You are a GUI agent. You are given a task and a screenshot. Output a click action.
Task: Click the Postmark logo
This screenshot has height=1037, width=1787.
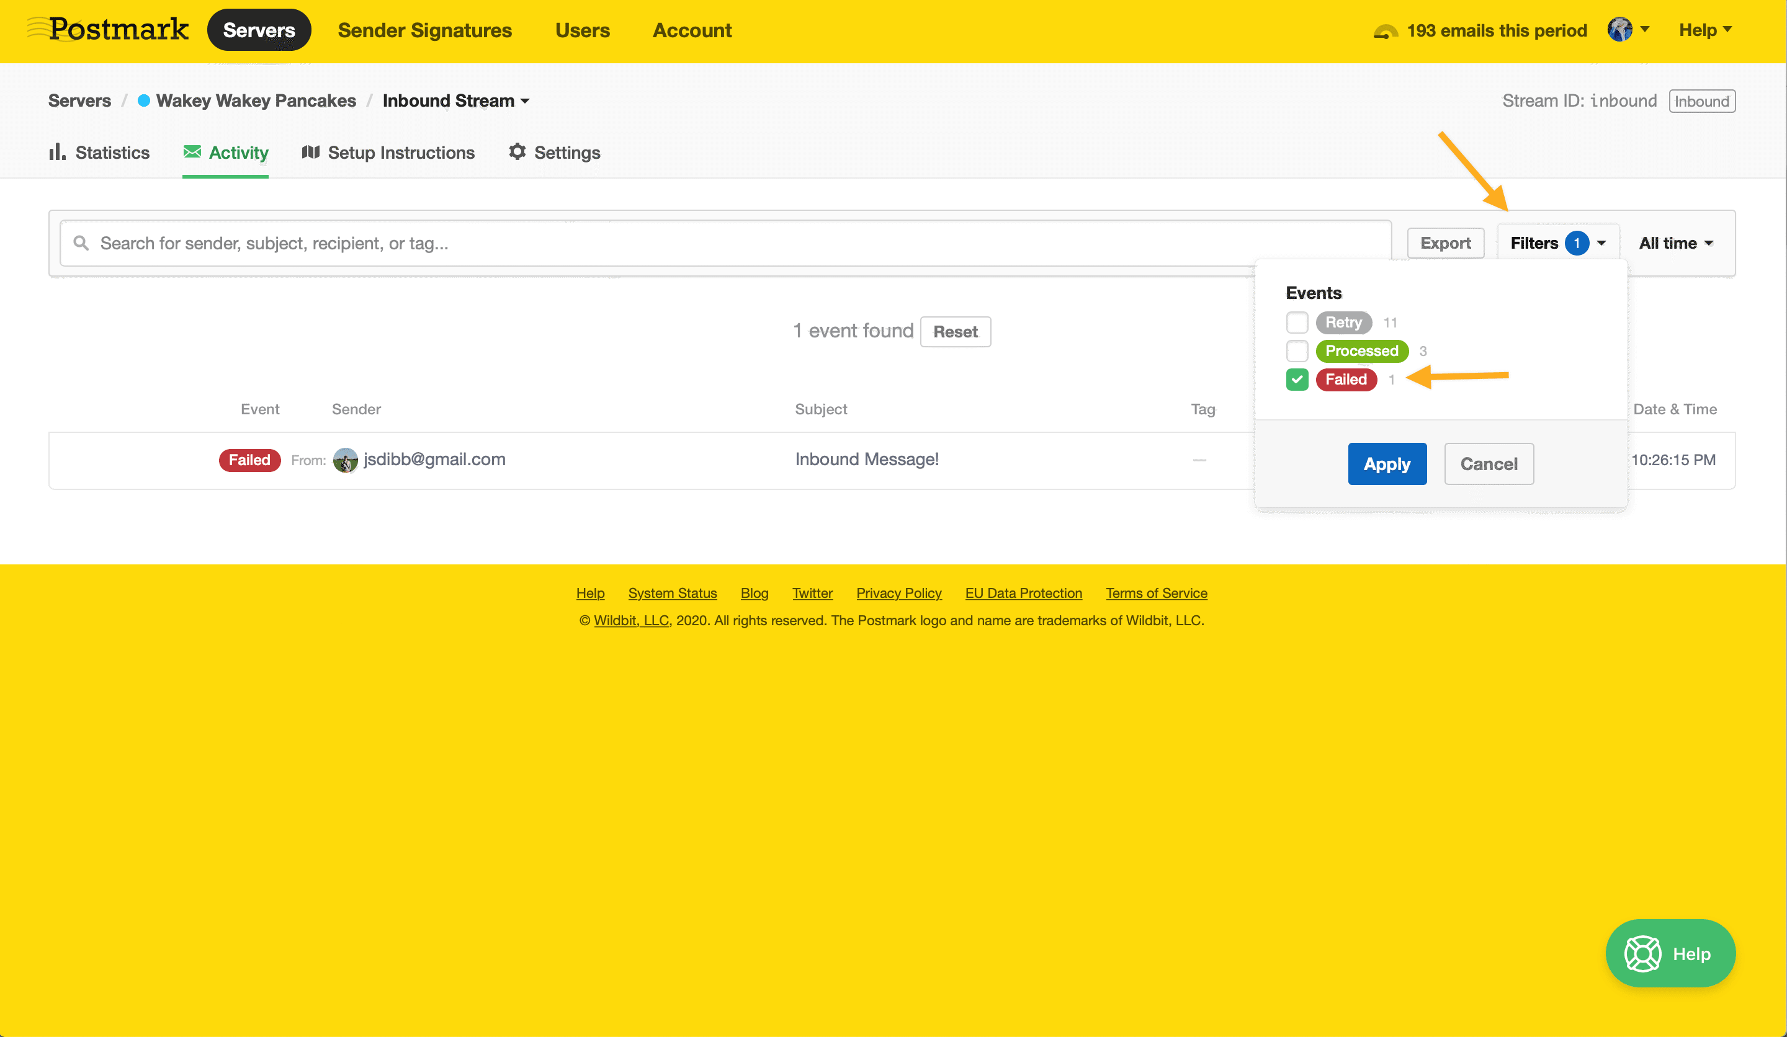pyautogui.click(x=109, y=29)
